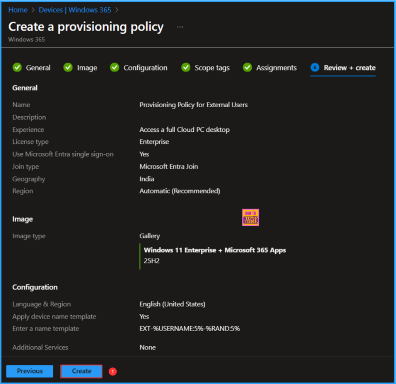396x384 pixels.
Task: Click the Create button
Action: tap(81, 371)
